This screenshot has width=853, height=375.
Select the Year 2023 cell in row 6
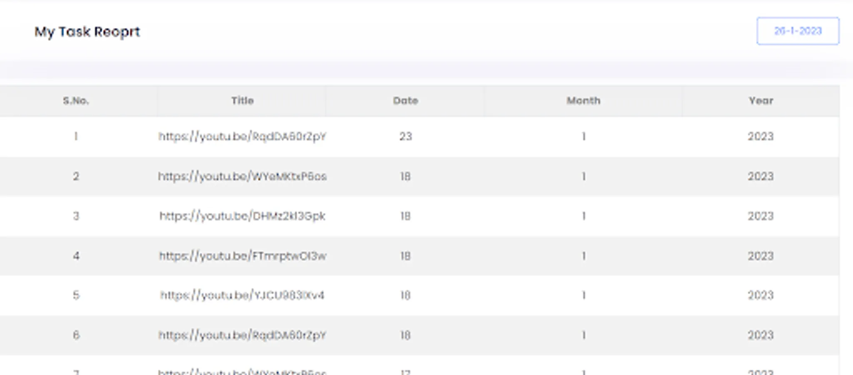[x=761, y=335]
